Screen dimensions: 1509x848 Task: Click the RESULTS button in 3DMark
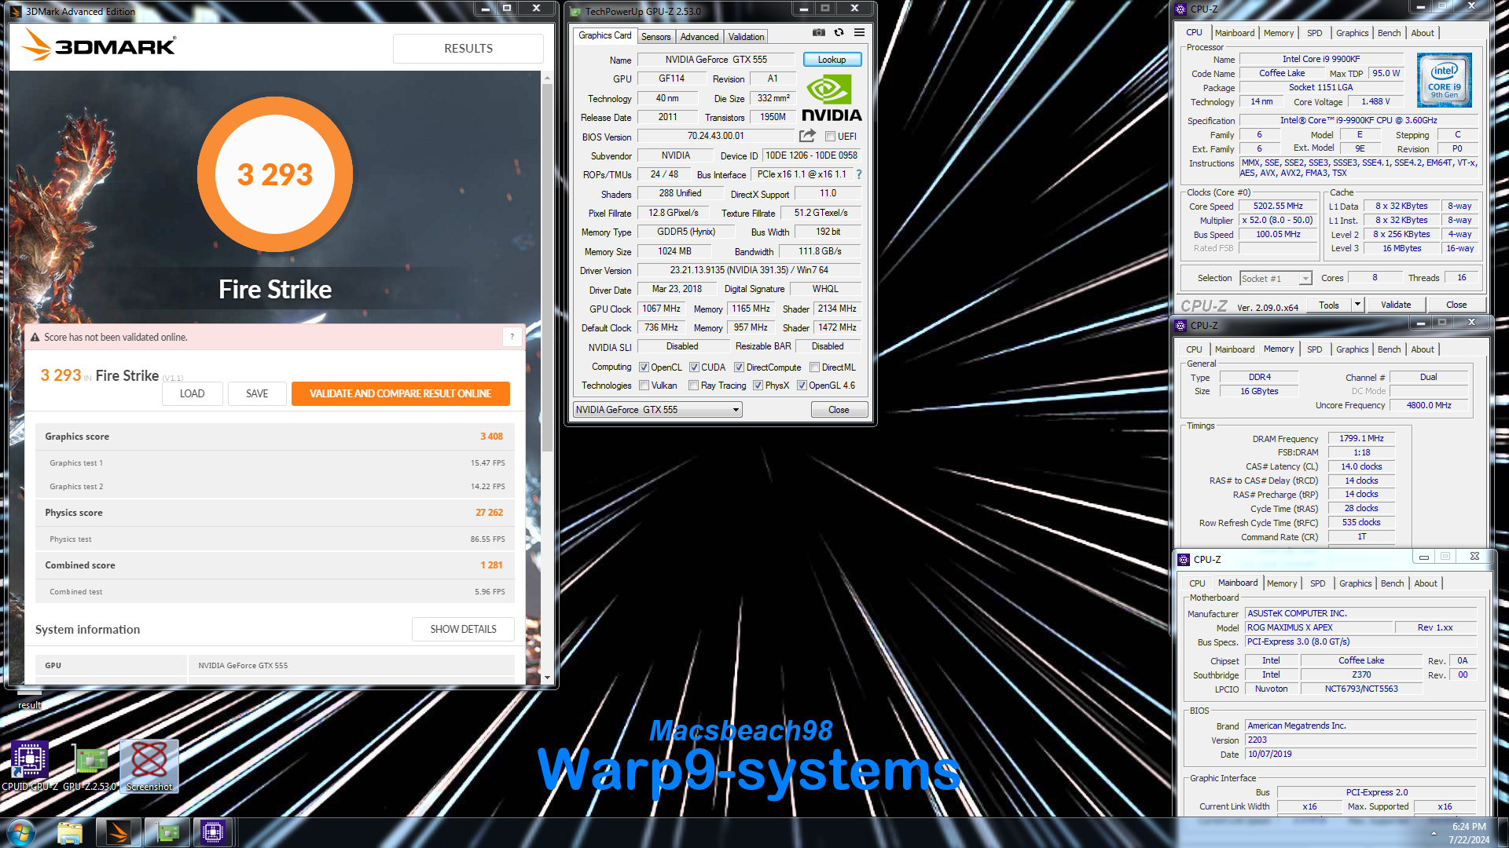[468, 48]
